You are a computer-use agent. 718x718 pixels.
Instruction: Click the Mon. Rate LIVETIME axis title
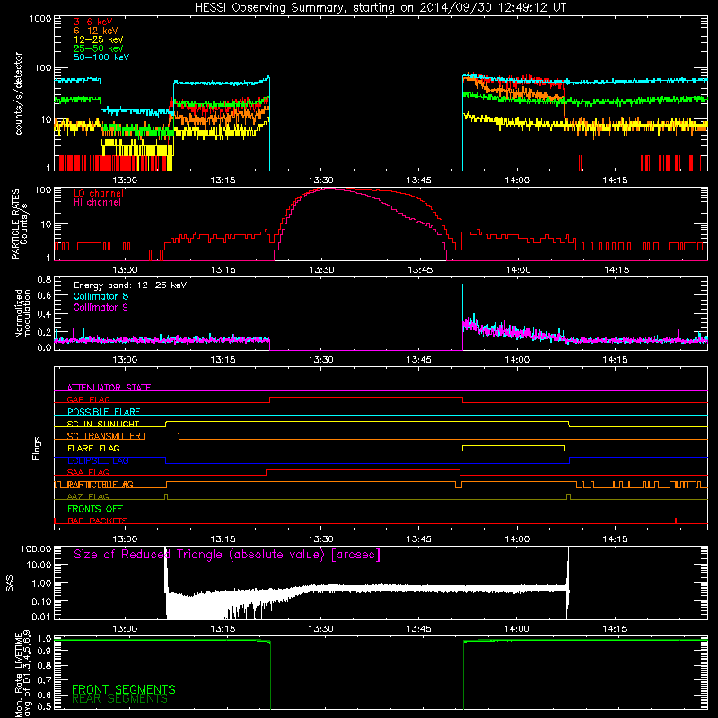[x=22, y=673]
